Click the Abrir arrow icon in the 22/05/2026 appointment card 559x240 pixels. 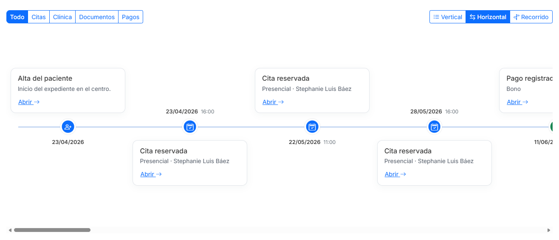point(281,102)
